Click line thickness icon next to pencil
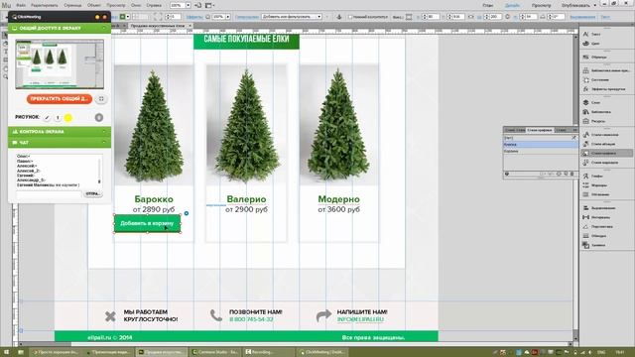This screenshot has width=635, height=357. pos(58,118)
